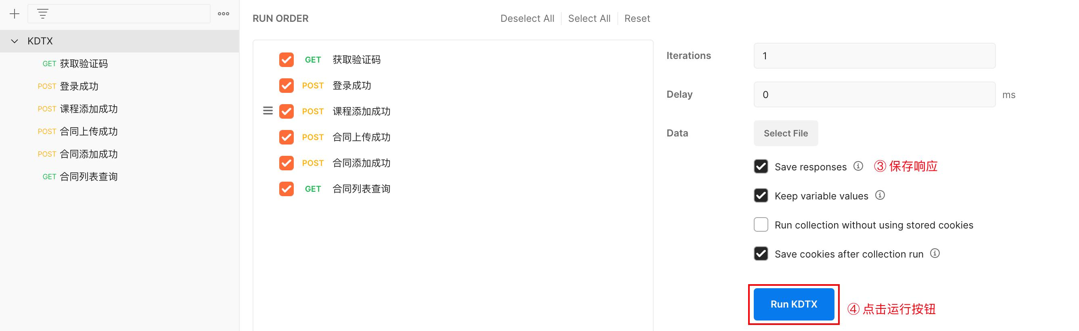Screen dimensions: 1079x331
Task: Toggle Save responses checkbox
Action: (x=761, y=166)
